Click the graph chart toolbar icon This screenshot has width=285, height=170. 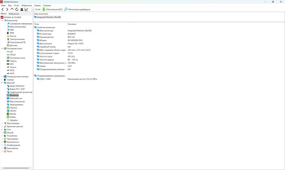coord(26,9)
